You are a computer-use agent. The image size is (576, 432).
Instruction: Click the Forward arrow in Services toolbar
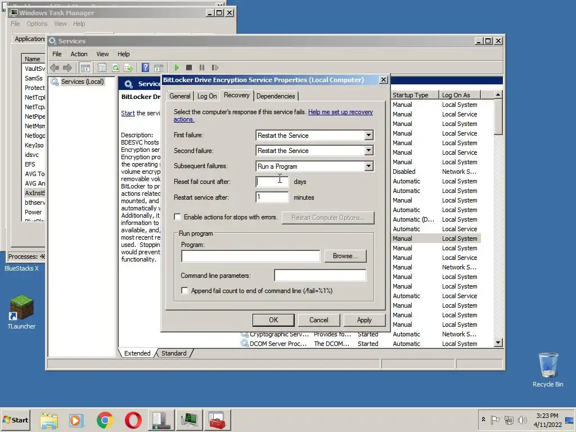[67, 67]
